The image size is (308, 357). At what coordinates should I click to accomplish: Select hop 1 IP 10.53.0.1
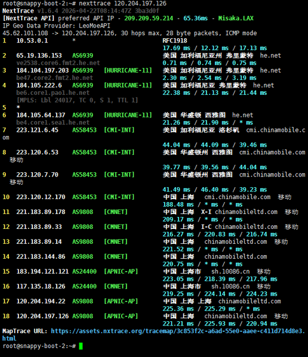click(x=32, y=41)
